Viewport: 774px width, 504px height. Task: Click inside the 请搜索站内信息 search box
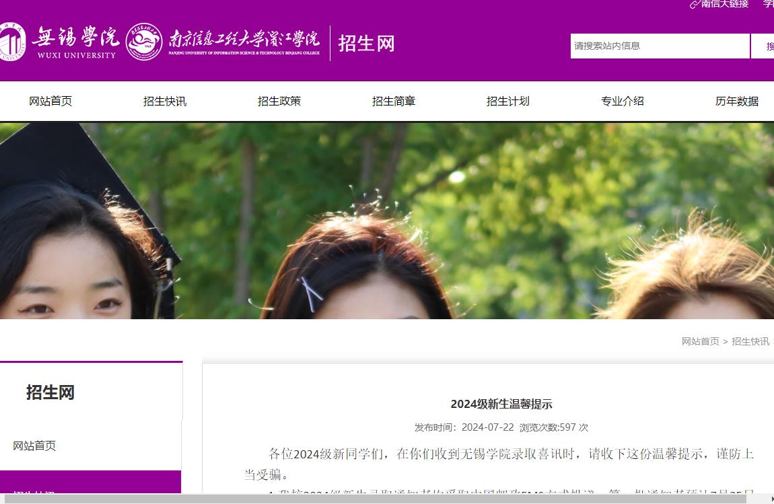coord(660,46)
